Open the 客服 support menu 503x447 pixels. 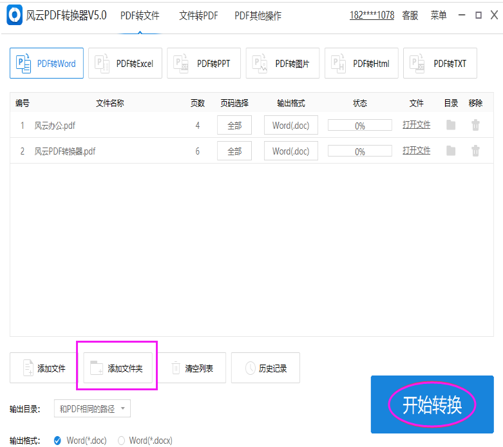click(410, 15)
